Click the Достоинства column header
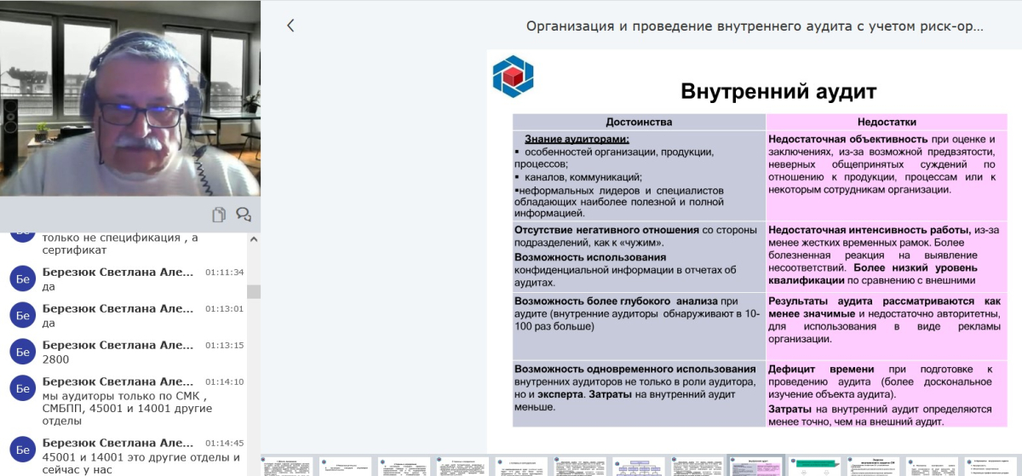The image size is (1022, 476). [639, 122]
